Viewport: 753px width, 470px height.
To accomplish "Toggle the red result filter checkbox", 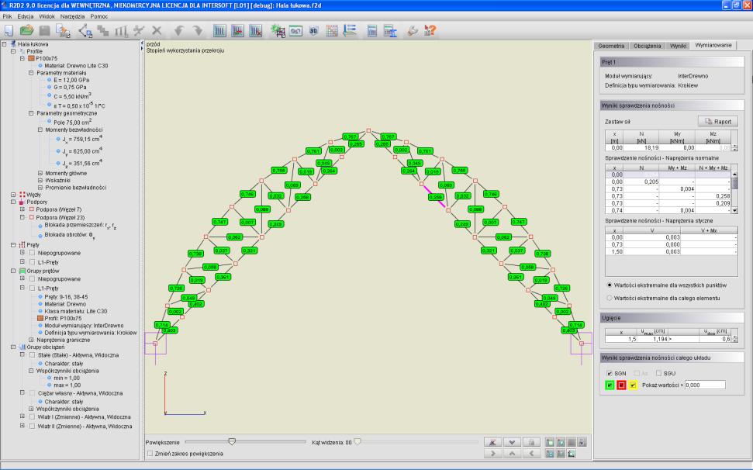I will 621,385.
